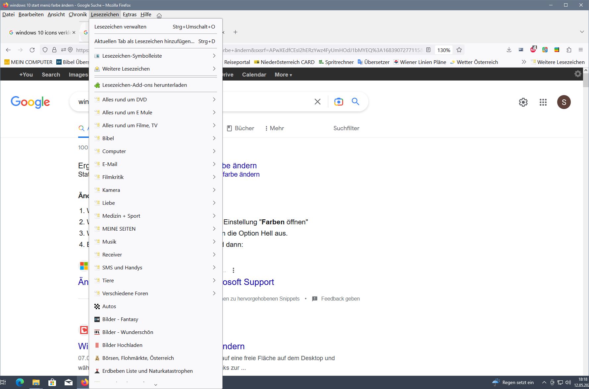Click Google search by image camera icon
Image resolution: width=589 pixels, height=389 pixels.
coord(339,102)
